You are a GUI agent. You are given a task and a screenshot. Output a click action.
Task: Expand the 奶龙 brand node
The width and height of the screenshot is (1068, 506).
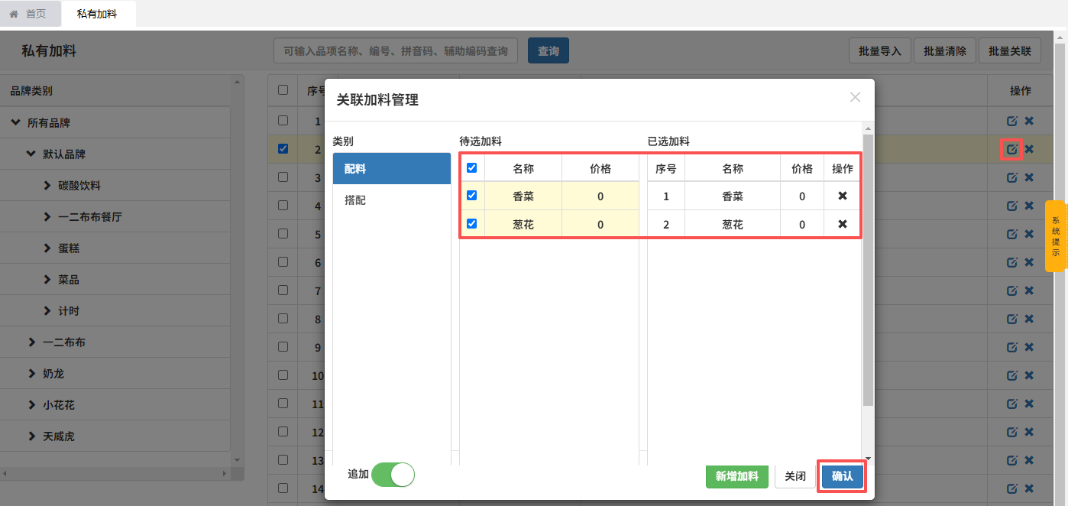pos(32,374)
